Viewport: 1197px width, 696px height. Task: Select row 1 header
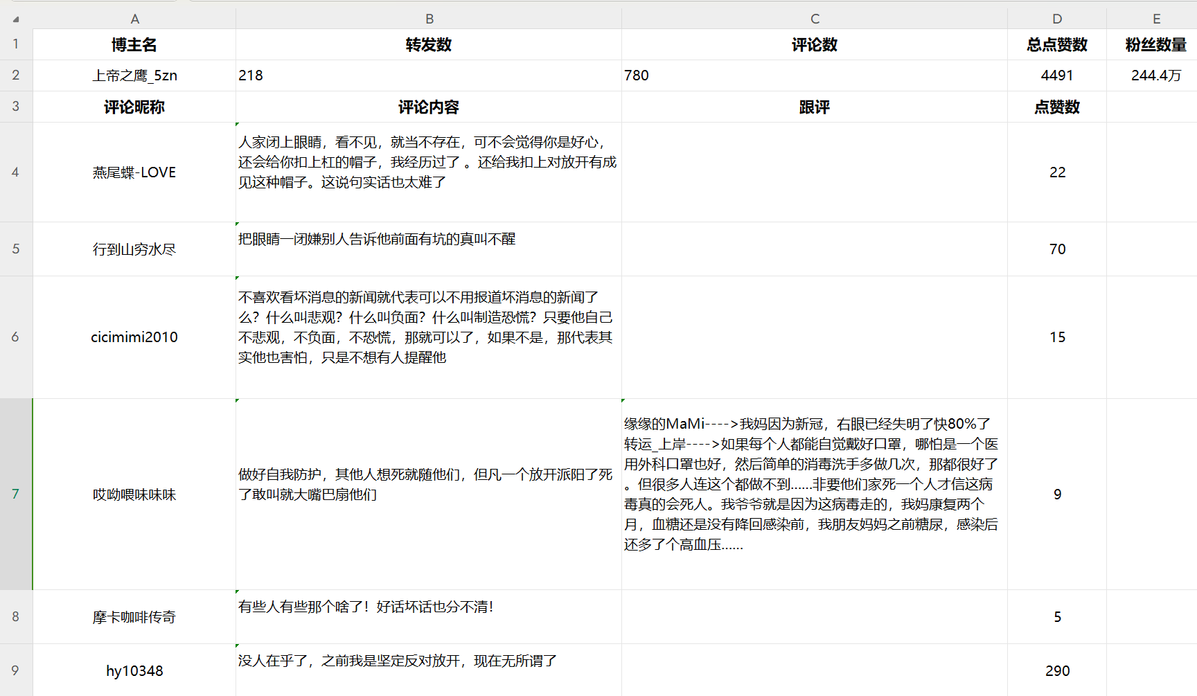pos(16,44)
